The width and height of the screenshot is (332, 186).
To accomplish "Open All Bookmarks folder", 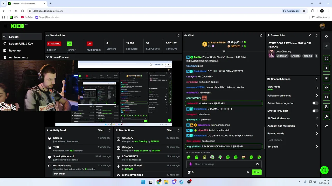I will 321,17.
